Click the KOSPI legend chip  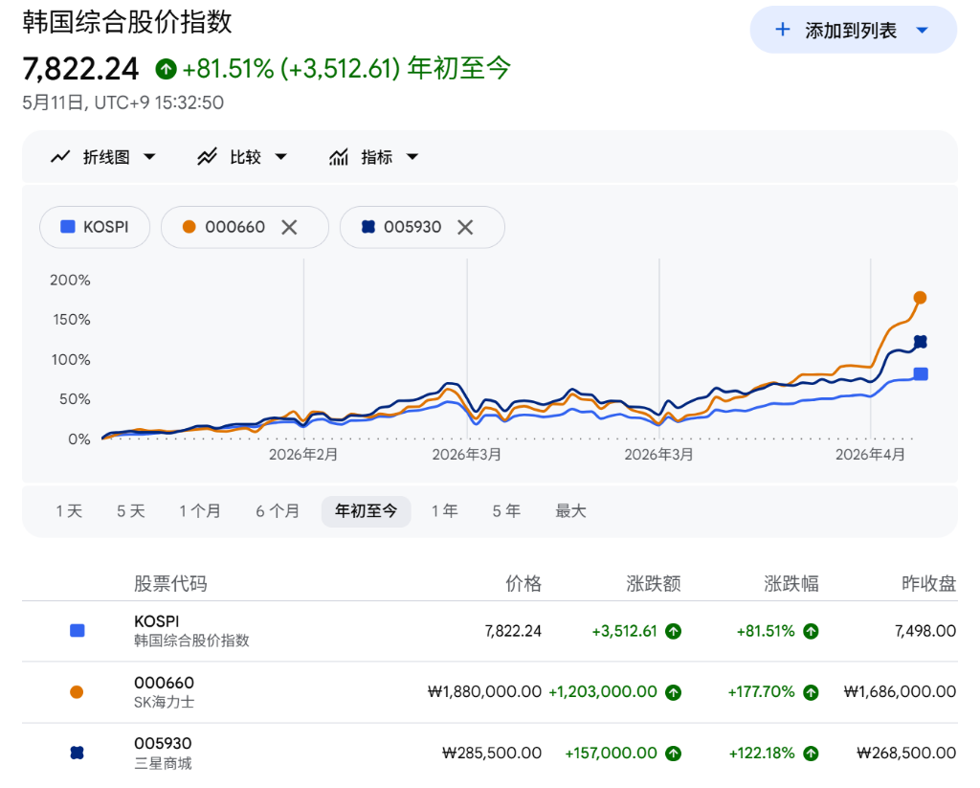pos(95,227)
